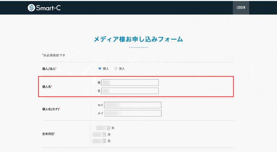Focus the 名 given name input field

pyautogui.click(x=130, y=91)
